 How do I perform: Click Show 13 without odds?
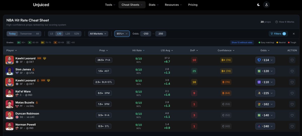click(x=242, y=43)
